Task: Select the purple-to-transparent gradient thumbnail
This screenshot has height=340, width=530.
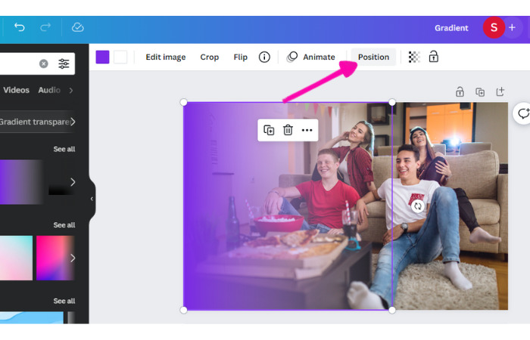Action: pos(21,182)
